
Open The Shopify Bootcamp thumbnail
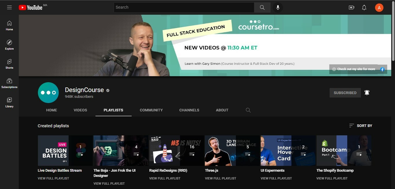(x=344, y=151)
